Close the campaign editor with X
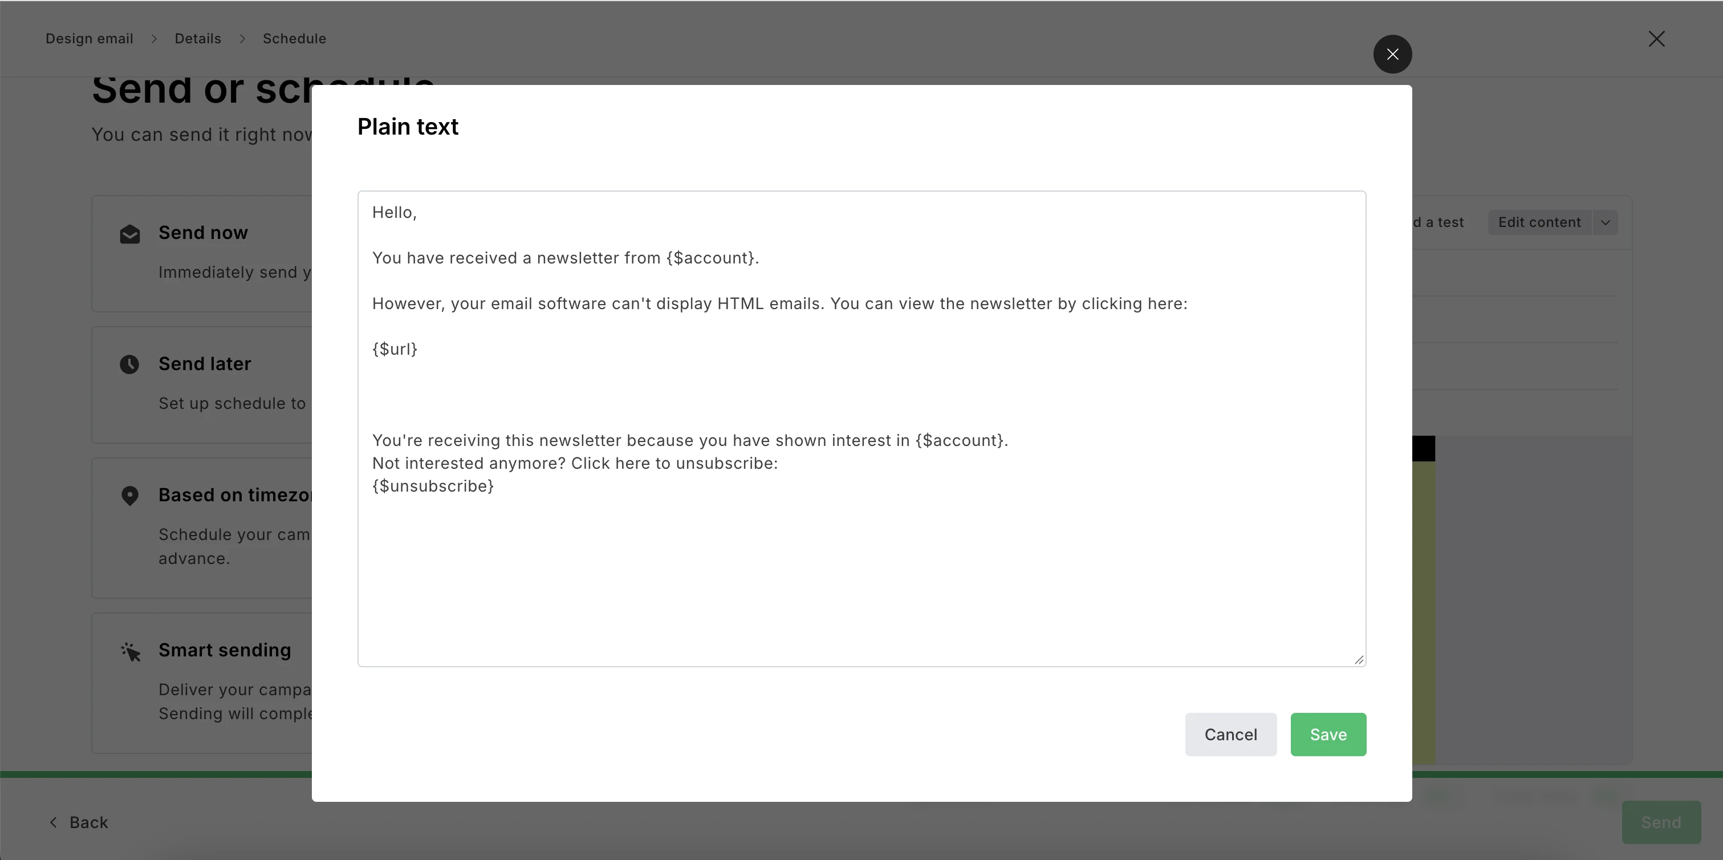1723x860 pixels. (1656, 39)
